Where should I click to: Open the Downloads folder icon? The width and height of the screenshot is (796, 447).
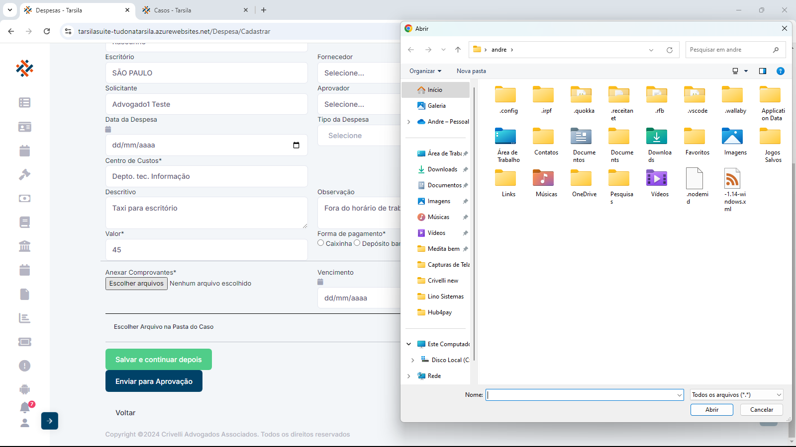657,137
